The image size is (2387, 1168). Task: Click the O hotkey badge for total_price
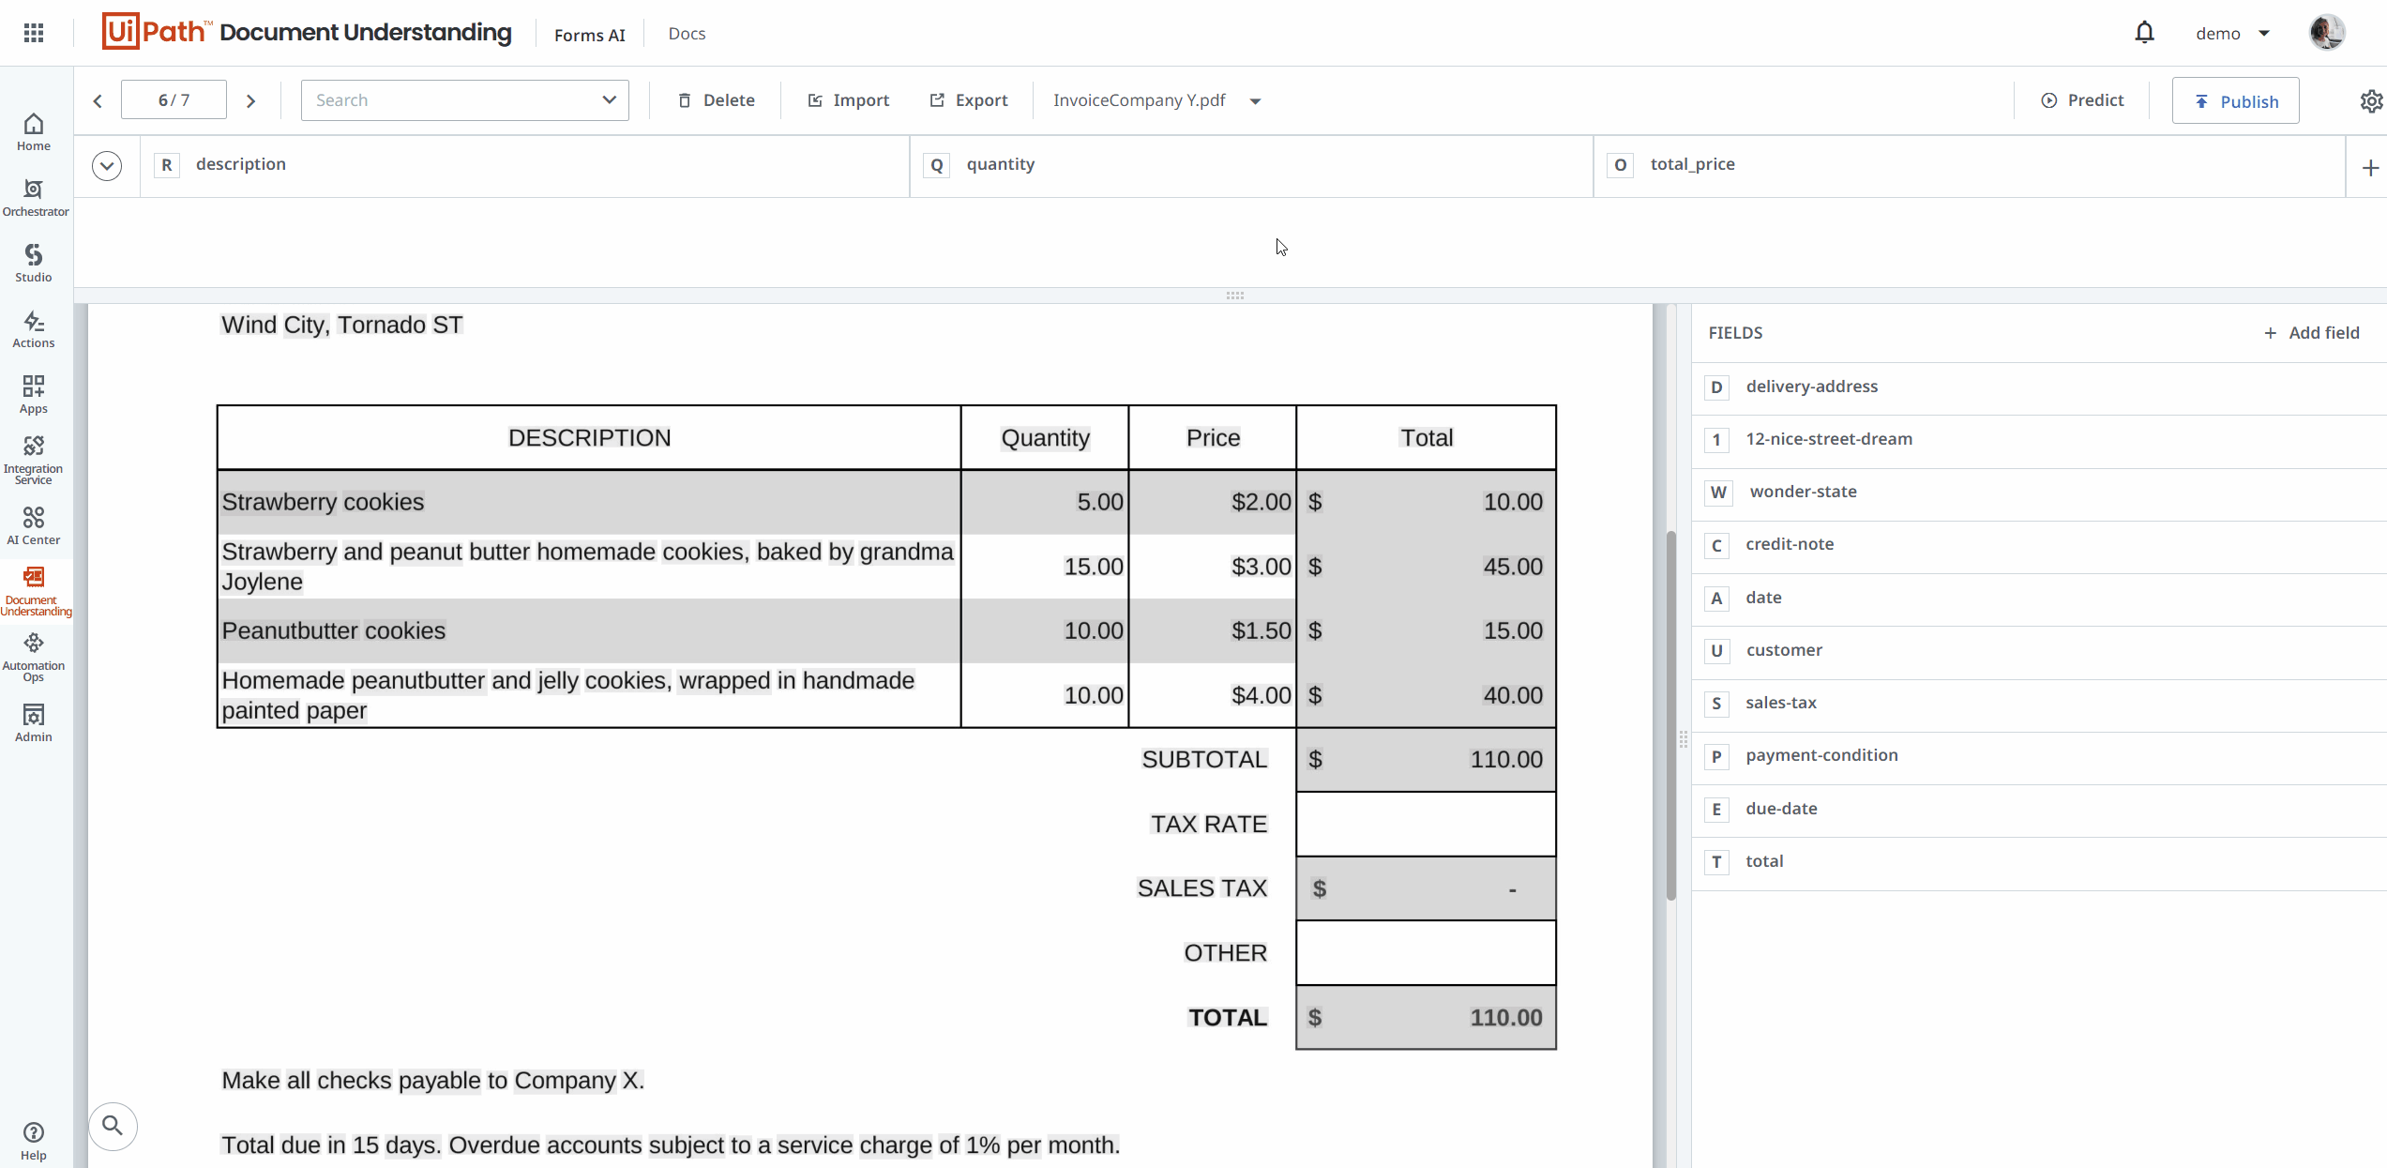tap(1621, 165)
